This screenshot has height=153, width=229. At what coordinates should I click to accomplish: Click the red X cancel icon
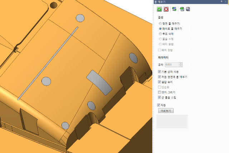[166, 9]
